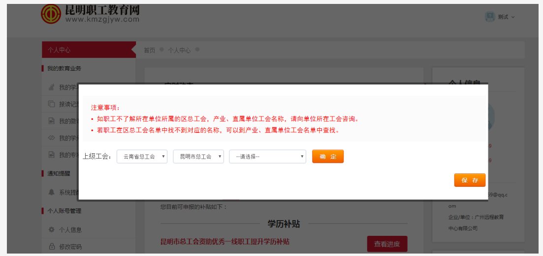Click the gear icon for 个人信息
The image size is (543, 256).
51,229
